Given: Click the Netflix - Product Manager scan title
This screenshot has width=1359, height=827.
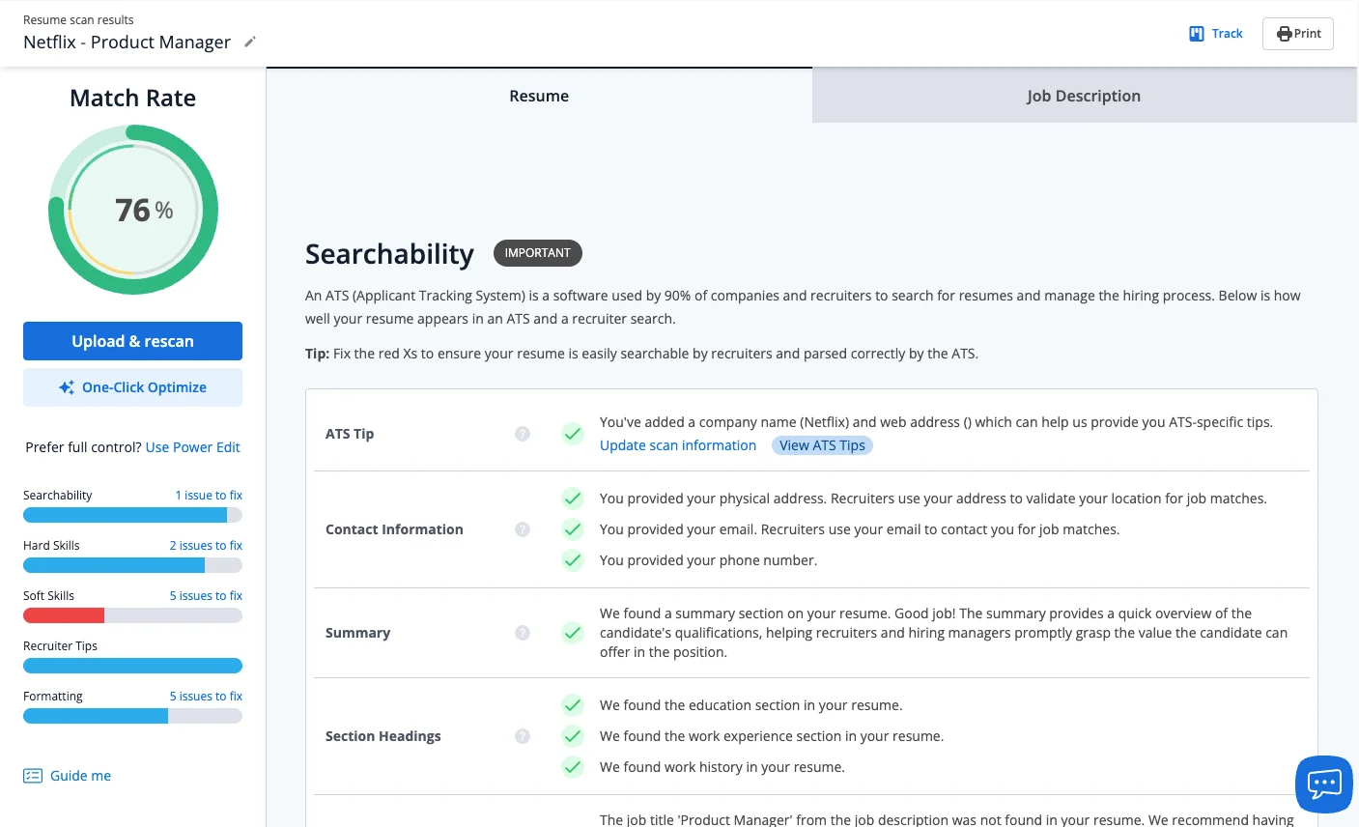Looking at the screenshot, I should coord(125,42).
